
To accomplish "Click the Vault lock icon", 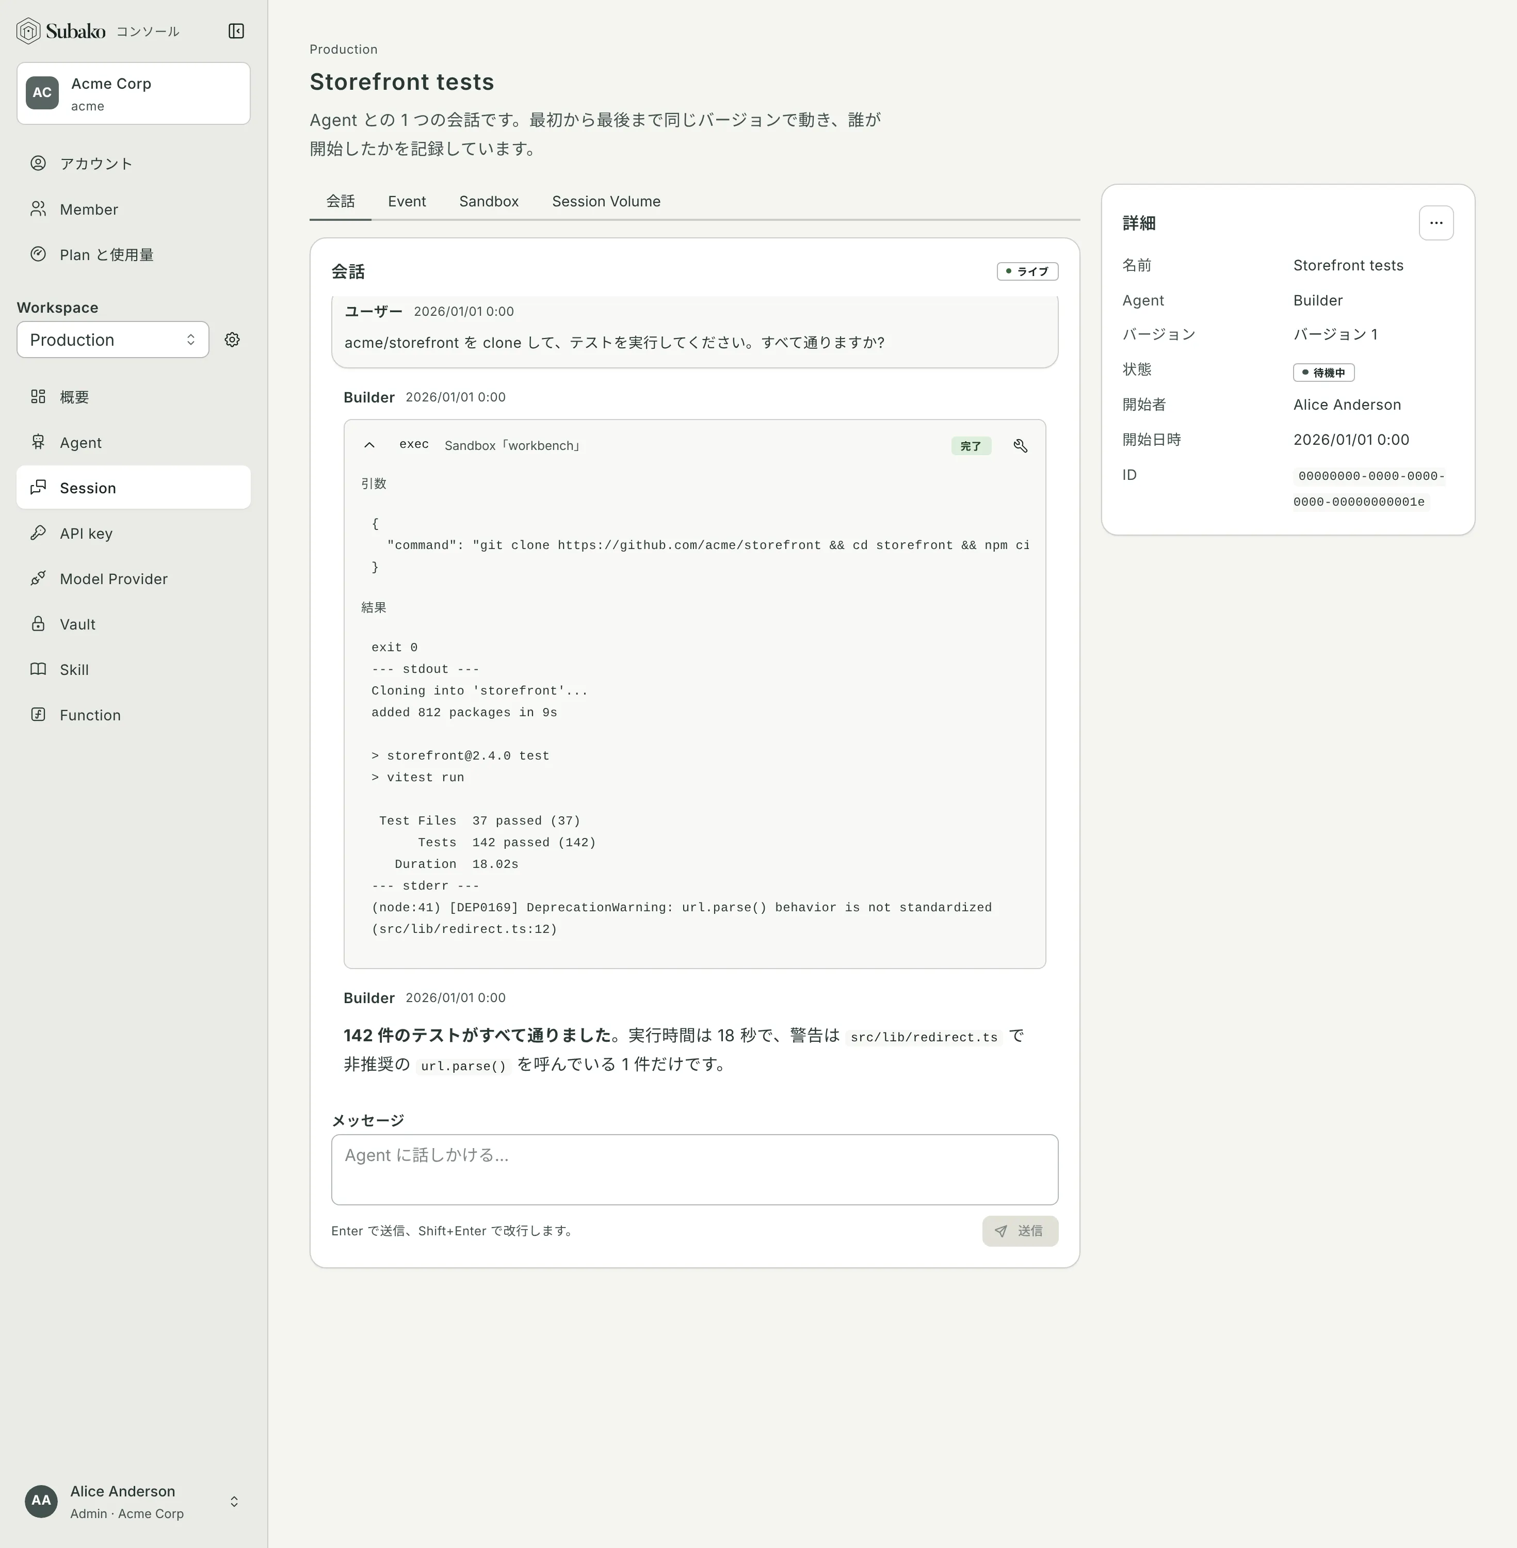I will 38,623.
